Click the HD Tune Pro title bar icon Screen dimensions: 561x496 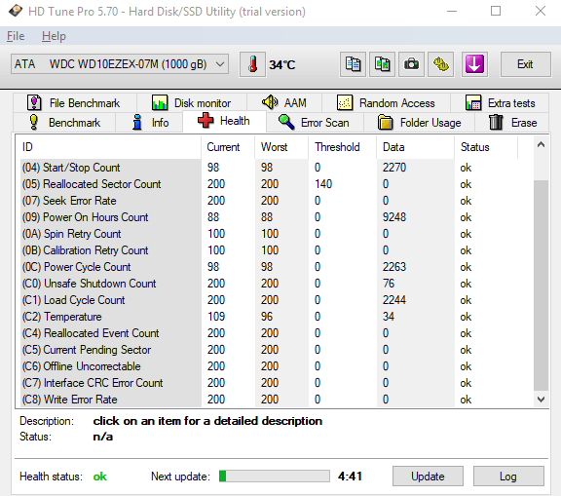tap(16, 11)
